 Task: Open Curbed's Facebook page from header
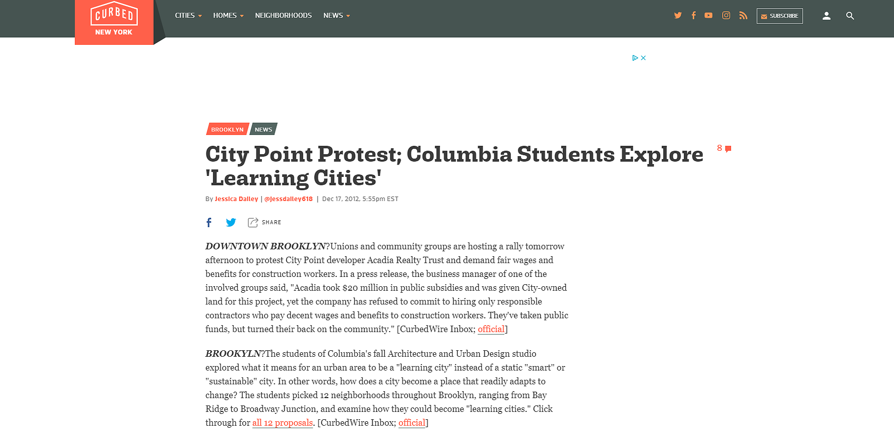693,15
